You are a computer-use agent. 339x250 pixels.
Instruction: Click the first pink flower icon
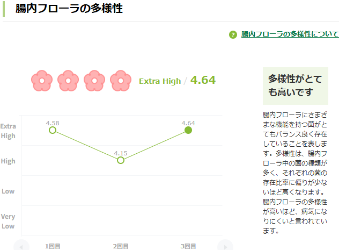click(42, 81)
